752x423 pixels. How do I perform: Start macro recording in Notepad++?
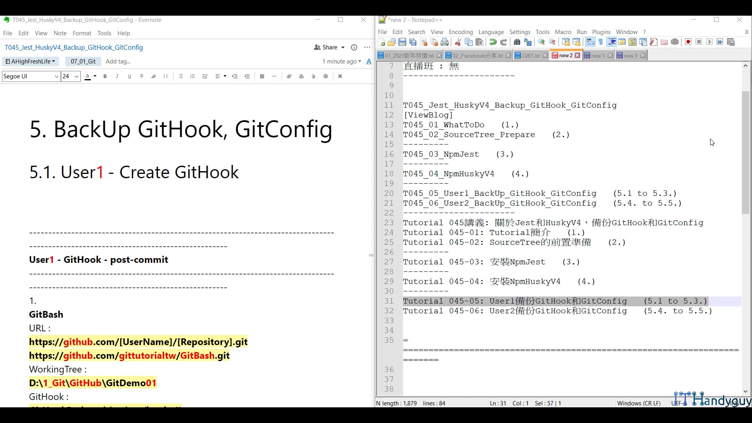(x=688, y=42)
